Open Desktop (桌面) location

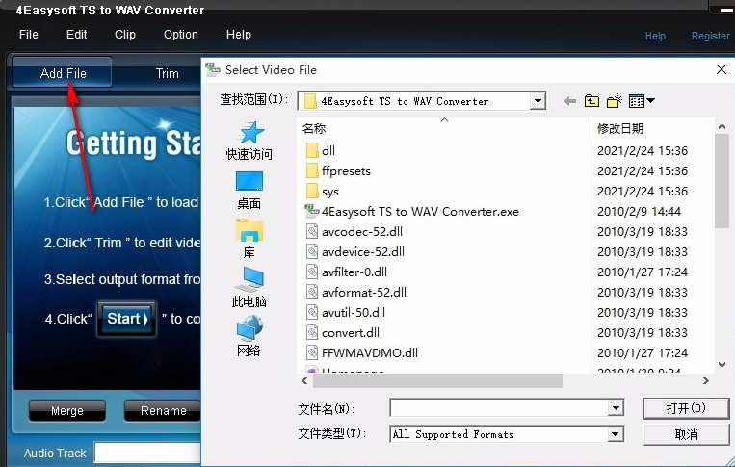pos(249,191)
